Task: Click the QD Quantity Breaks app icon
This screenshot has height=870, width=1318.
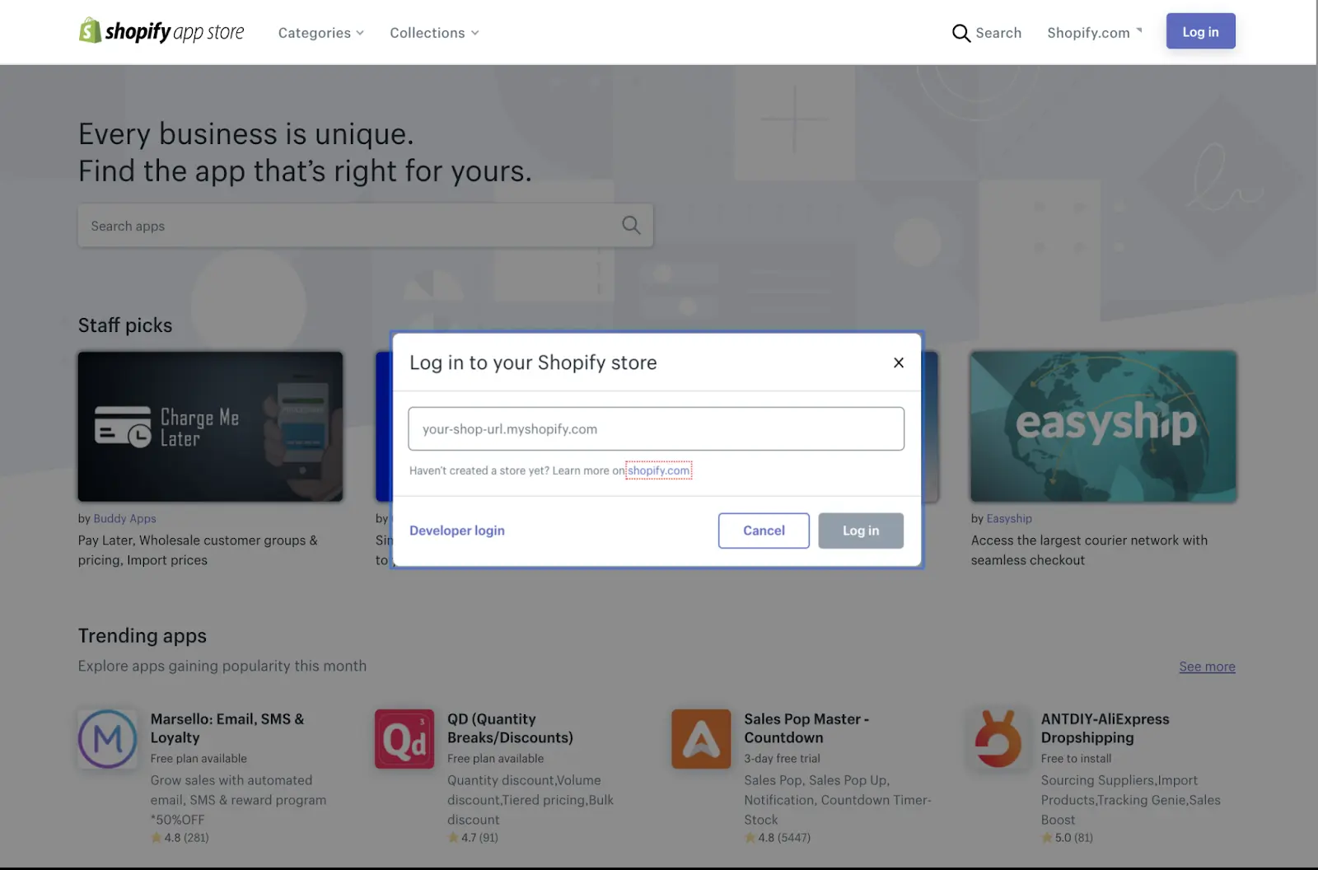Action: coord(404,739)
